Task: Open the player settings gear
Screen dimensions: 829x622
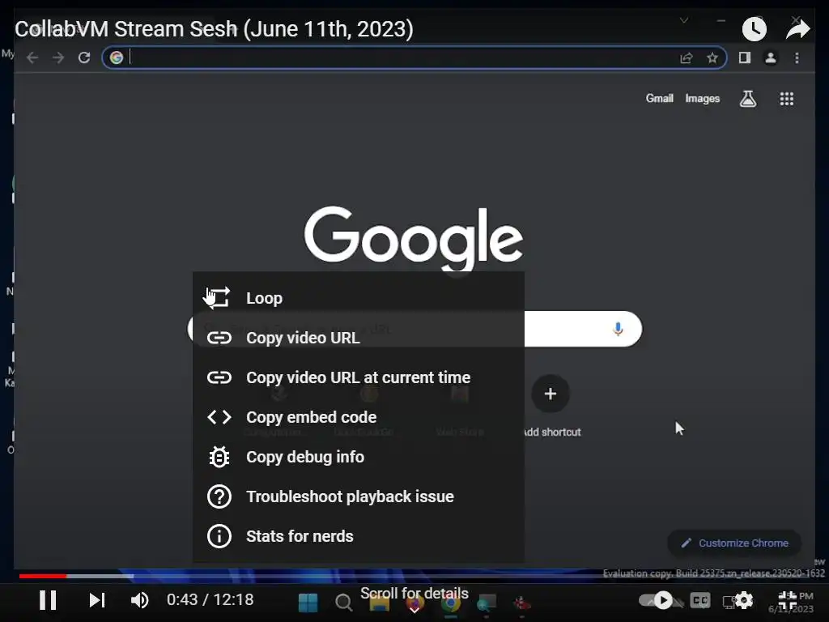Action: coord(743,600)
